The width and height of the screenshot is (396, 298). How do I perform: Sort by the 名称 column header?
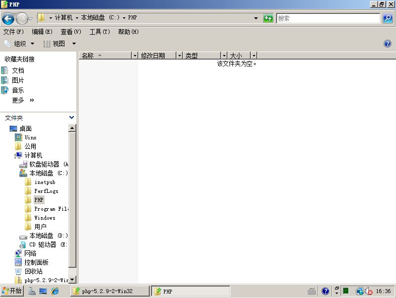tap(105, 56)
